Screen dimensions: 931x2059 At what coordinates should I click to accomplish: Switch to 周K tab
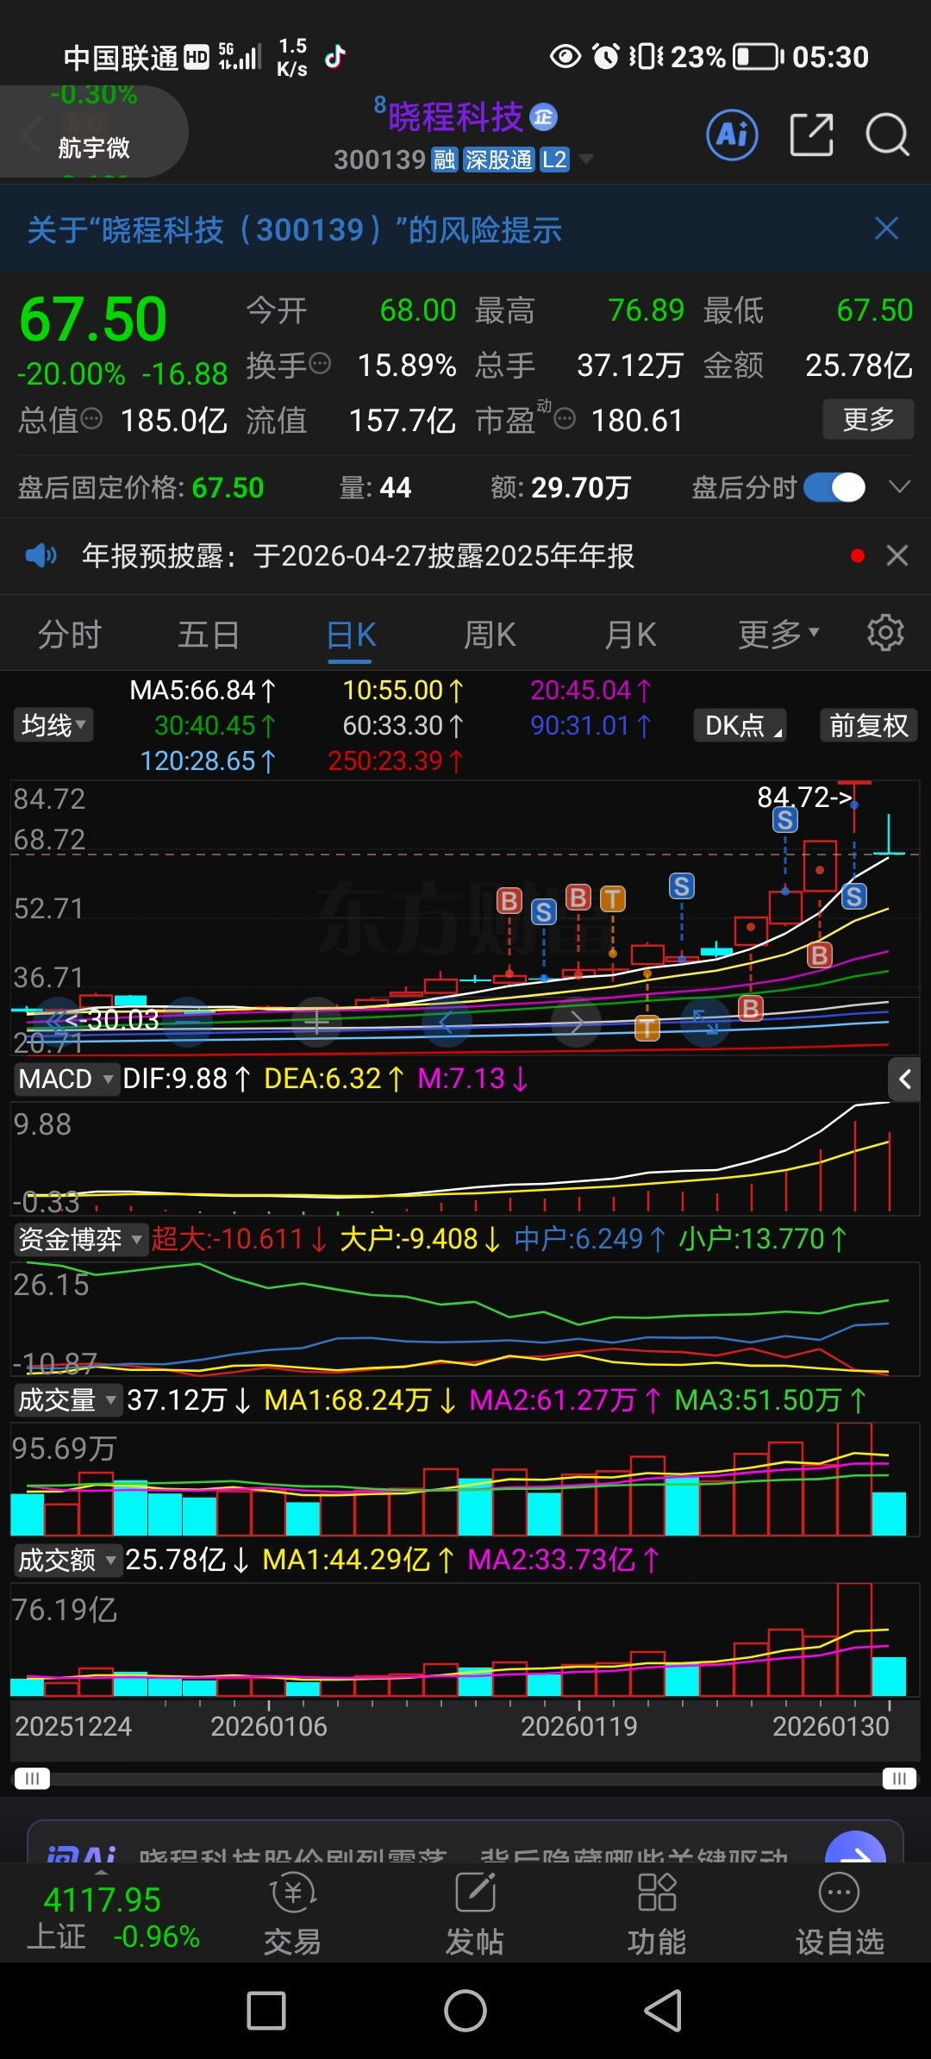[490, 635]
